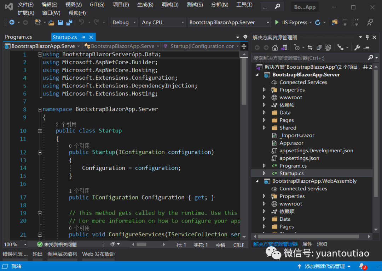
Task: Open the Any CPU platform dropdown
Action: [163, 22]
